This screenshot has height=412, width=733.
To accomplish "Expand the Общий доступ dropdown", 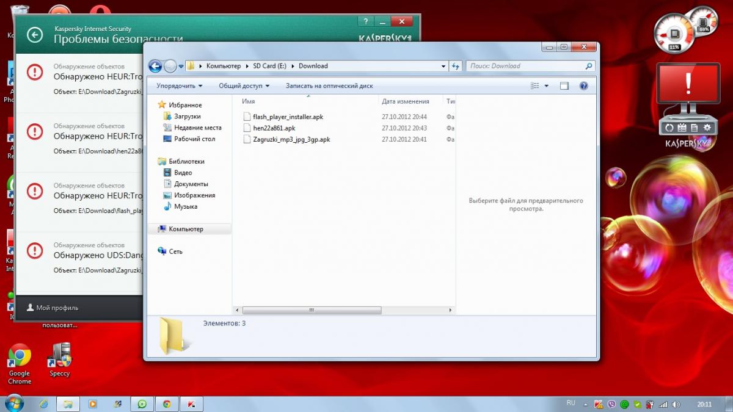I will coord(244,86).
